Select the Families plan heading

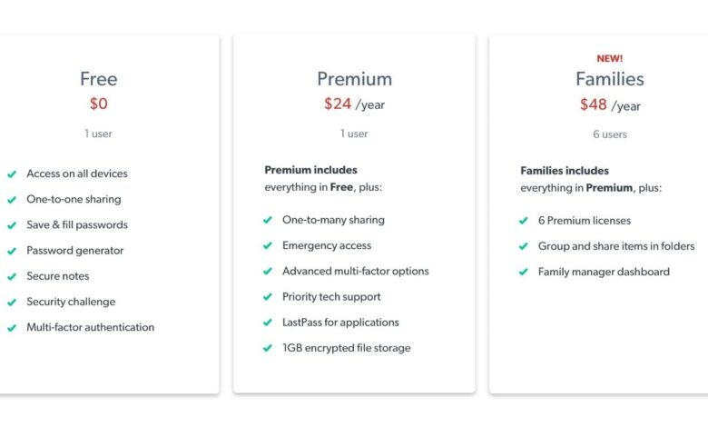pos(610,79)
